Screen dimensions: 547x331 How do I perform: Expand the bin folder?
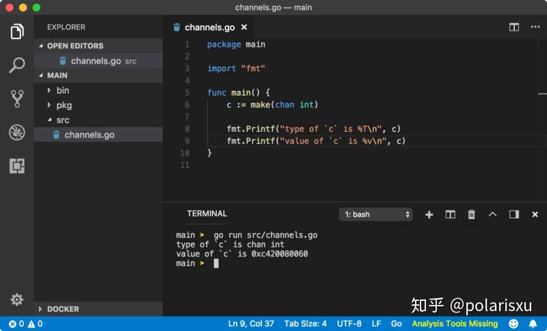click(98, 90)
